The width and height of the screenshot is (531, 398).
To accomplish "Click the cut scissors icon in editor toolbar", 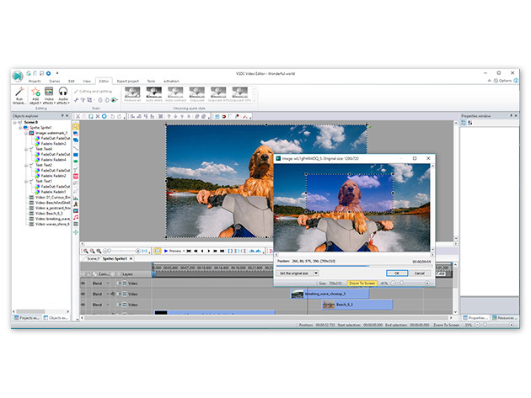I will tap(78, 116).
